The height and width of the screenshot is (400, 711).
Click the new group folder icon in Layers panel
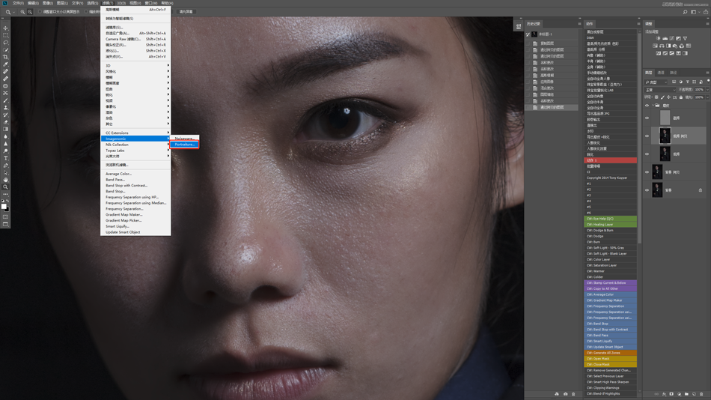click(686, 394)
